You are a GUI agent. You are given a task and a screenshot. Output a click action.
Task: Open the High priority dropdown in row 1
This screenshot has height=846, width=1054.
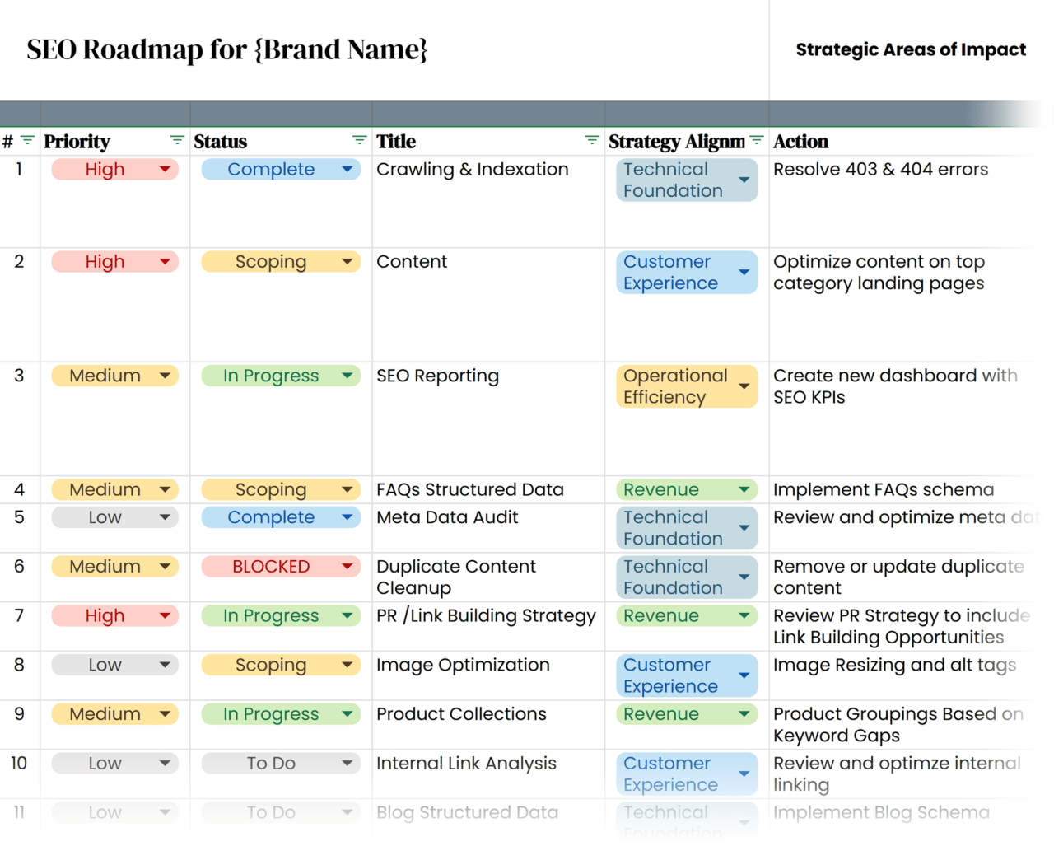point(163,169)
